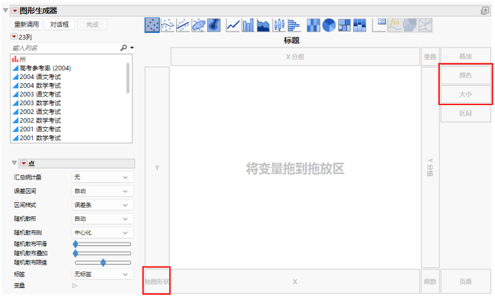This screenshot has height=299, width=495.
Task: Click the X 分组 drop zone
Action: pos(295,57)
